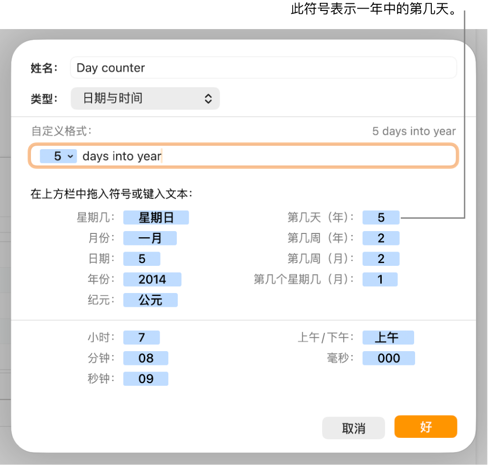Click the 日期 token showing 5
This screenshot has height=465, width=488.
pyautogui.click(x=142, y=259)
